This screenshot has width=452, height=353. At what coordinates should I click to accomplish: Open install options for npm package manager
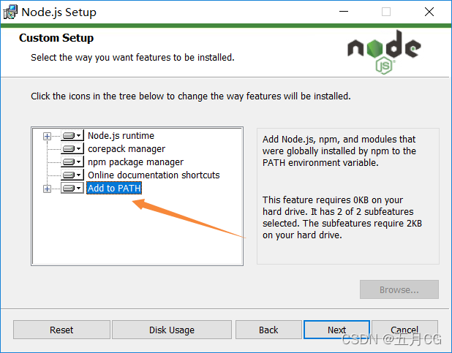pos(72,162)
